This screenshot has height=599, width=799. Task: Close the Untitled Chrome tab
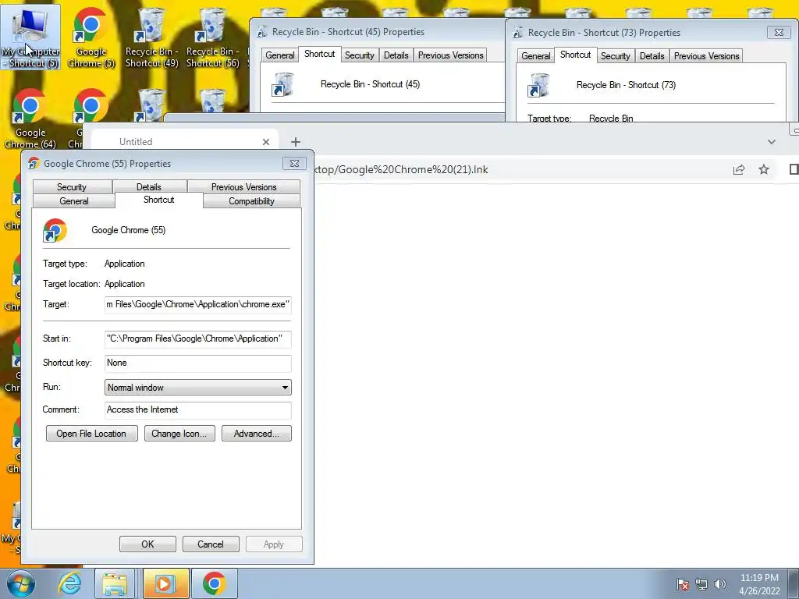pyautogui.click(x=265, y=142)
